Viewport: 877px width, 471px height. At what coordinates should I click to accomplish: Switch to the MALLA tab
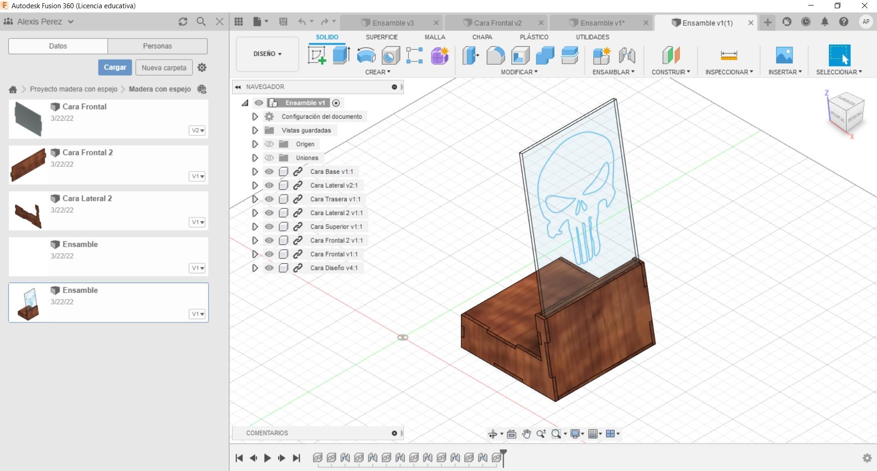[x=435, y=37]
